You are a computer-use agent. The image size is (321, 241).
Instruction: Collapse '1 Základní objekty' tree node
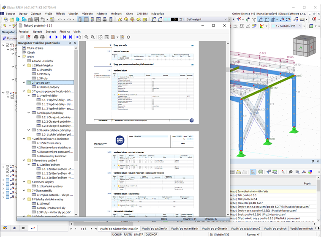[24, 65]
